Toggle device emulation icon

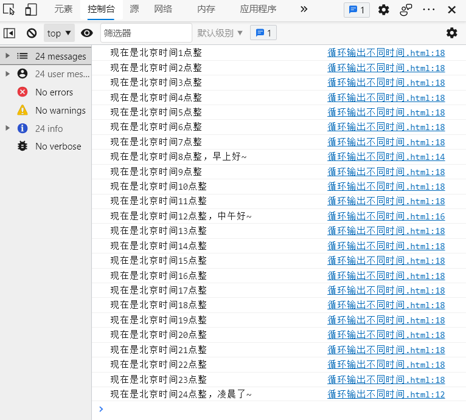pyautogui.click(x=30, y=10)
